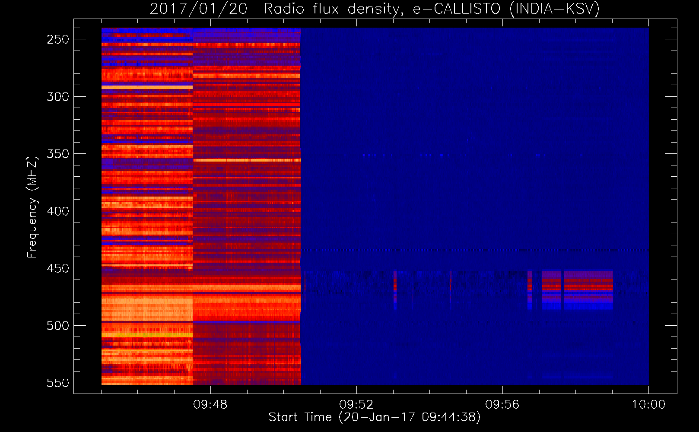The height and width of the screenshot is (432, 699).
Task: Click the 'Start Time (20-Jan-17 09:44:38)' axis label
Action: (375, 417)
